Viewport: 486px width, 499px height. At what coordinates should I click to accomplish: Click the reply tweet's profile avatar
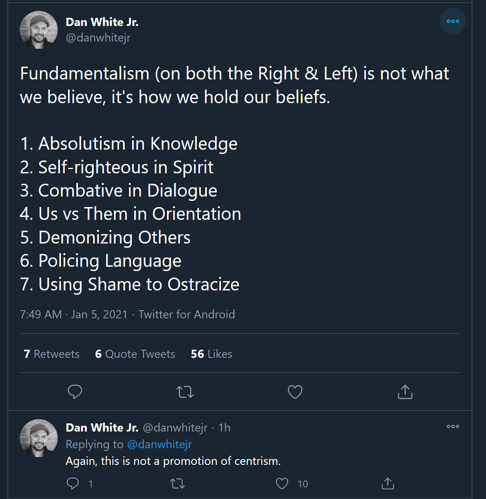pyautogui.click(x=39, y=438)
